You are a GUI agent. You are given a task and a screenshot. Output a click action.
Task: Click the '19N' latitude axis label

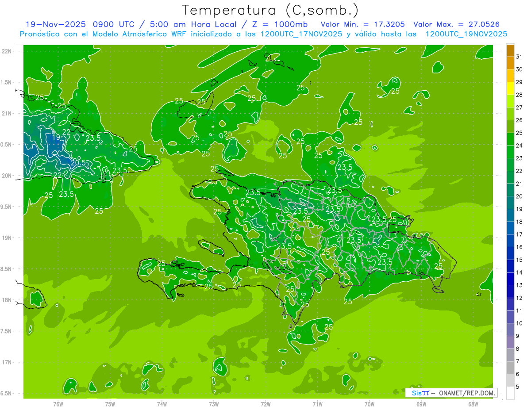click(x=7, y=238)
